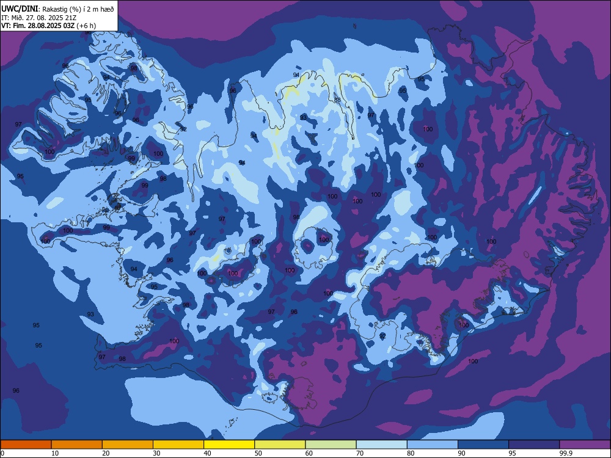Click 'Rakastig (%) í 2 m hæð' parameter text
Image resolution: width=611 pixels, height=458 pixels.
pos(78,9)
